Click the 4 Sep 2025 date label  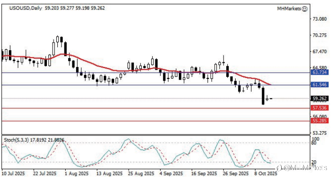pyautogui.click(x=171, y=173)
